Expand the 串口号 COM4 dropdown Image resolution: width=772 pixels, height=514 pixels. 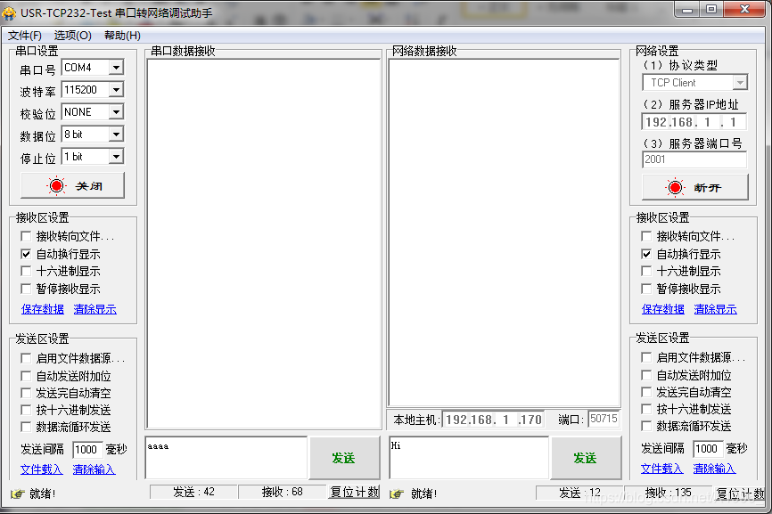(x=116, y=68)
